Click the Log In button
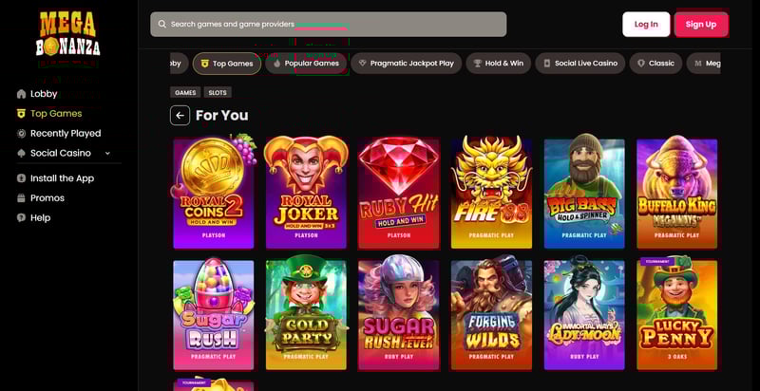 pos(646,24)
